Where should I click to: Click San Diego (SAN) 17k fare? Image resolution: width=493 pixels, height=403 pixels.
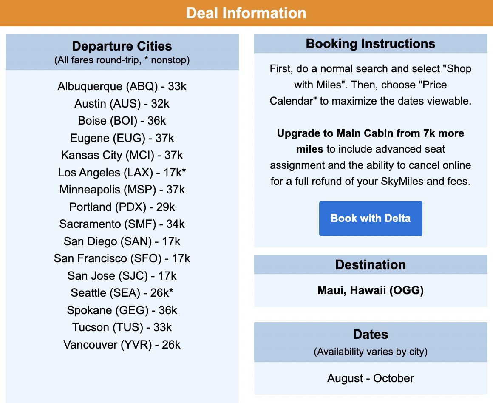click(122, 241)
